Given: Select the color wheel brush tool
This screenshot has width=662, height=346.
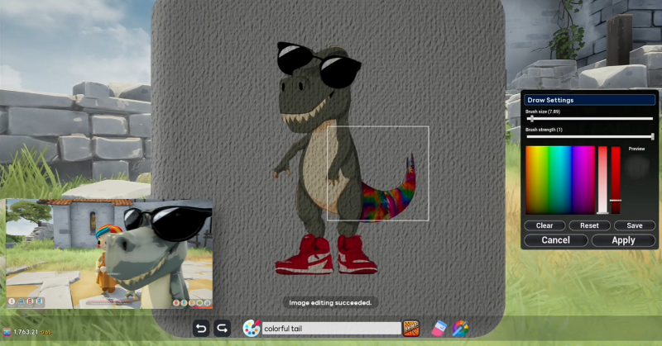Looking at the screenshot, I should [460, 329].
